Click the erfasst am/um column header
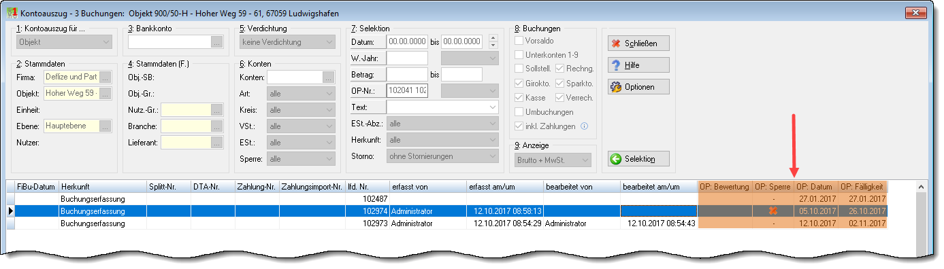The image size is (944, 269). (504, 186)
